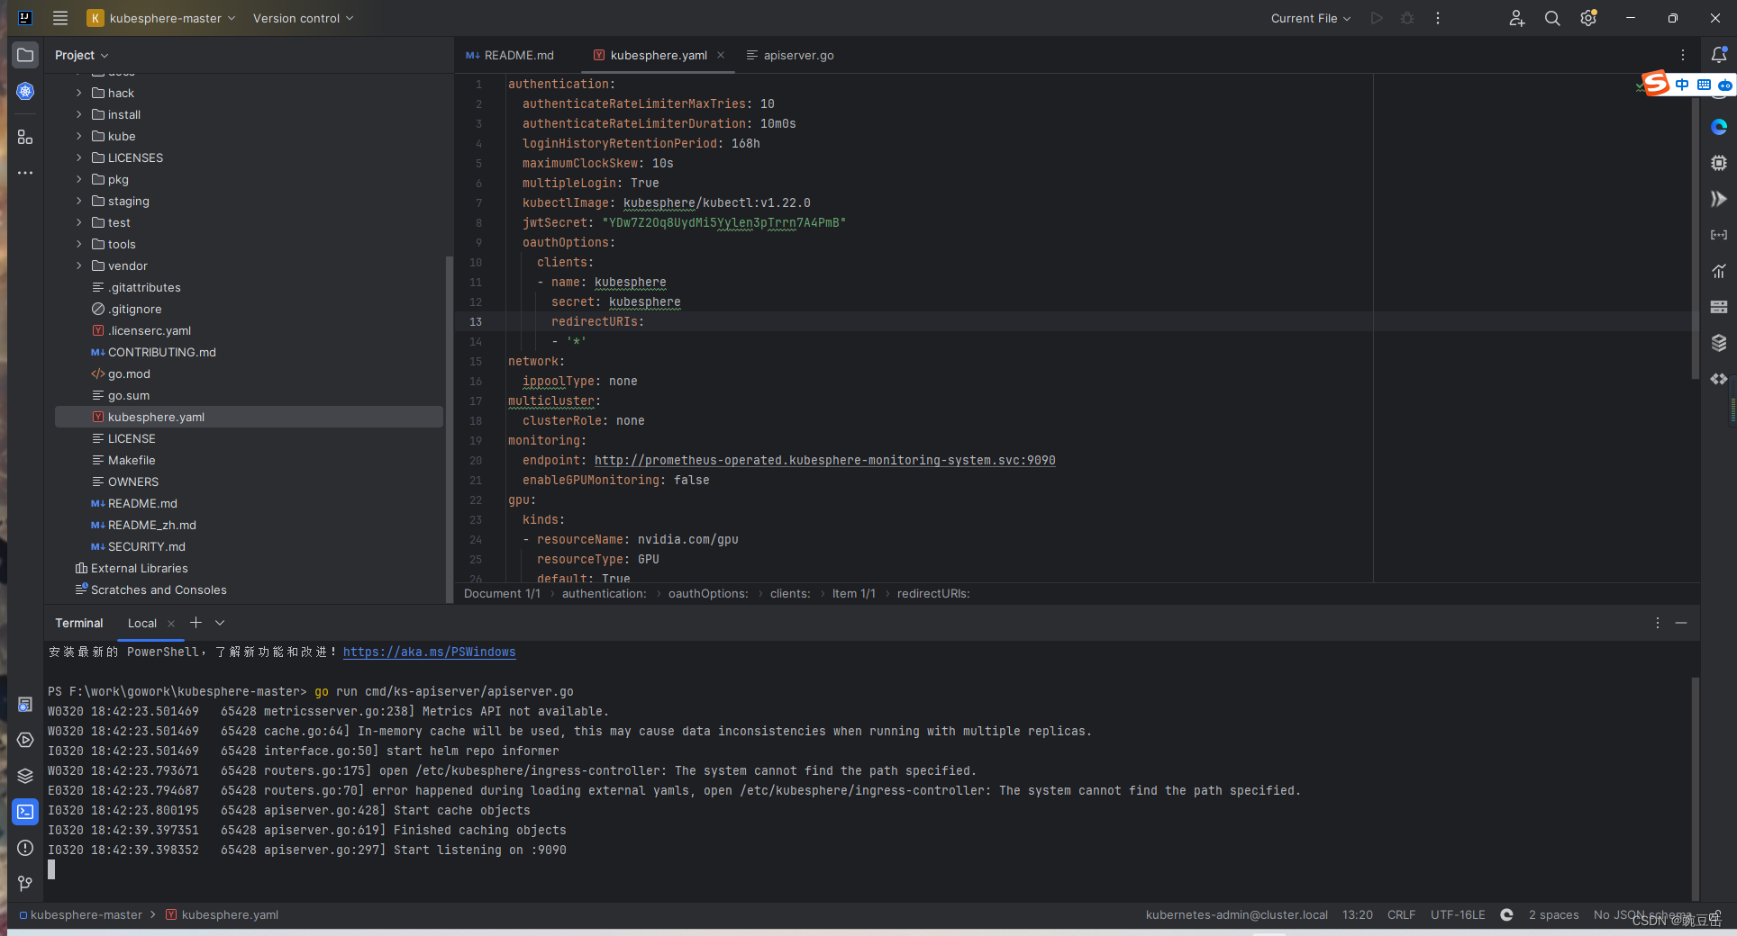Click the authentication breadcrumb

(604, 593)
